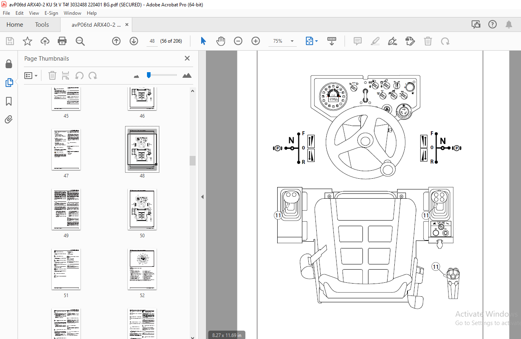Zoom in with the plus circle button
Screen dimensions: 521x339
tap(256, 41)
